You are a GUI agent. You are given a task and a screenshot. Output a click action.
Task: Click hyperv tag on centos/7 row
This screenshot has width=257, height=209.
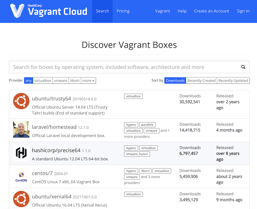click(131, 171)
